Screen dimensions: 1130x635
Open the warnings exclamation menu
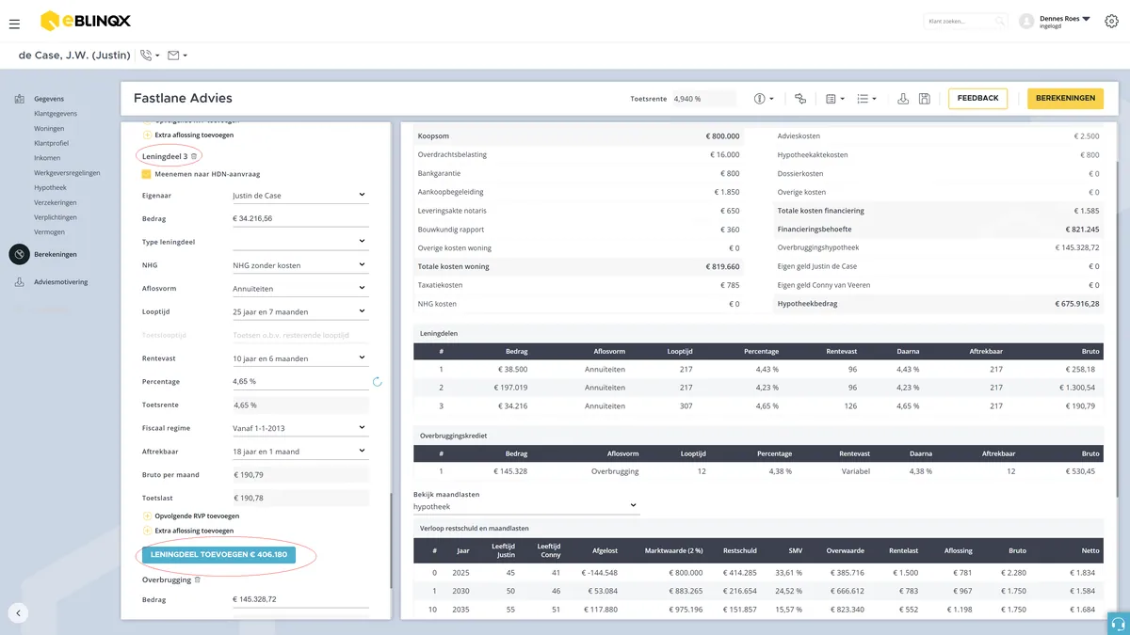click(764, 99)
